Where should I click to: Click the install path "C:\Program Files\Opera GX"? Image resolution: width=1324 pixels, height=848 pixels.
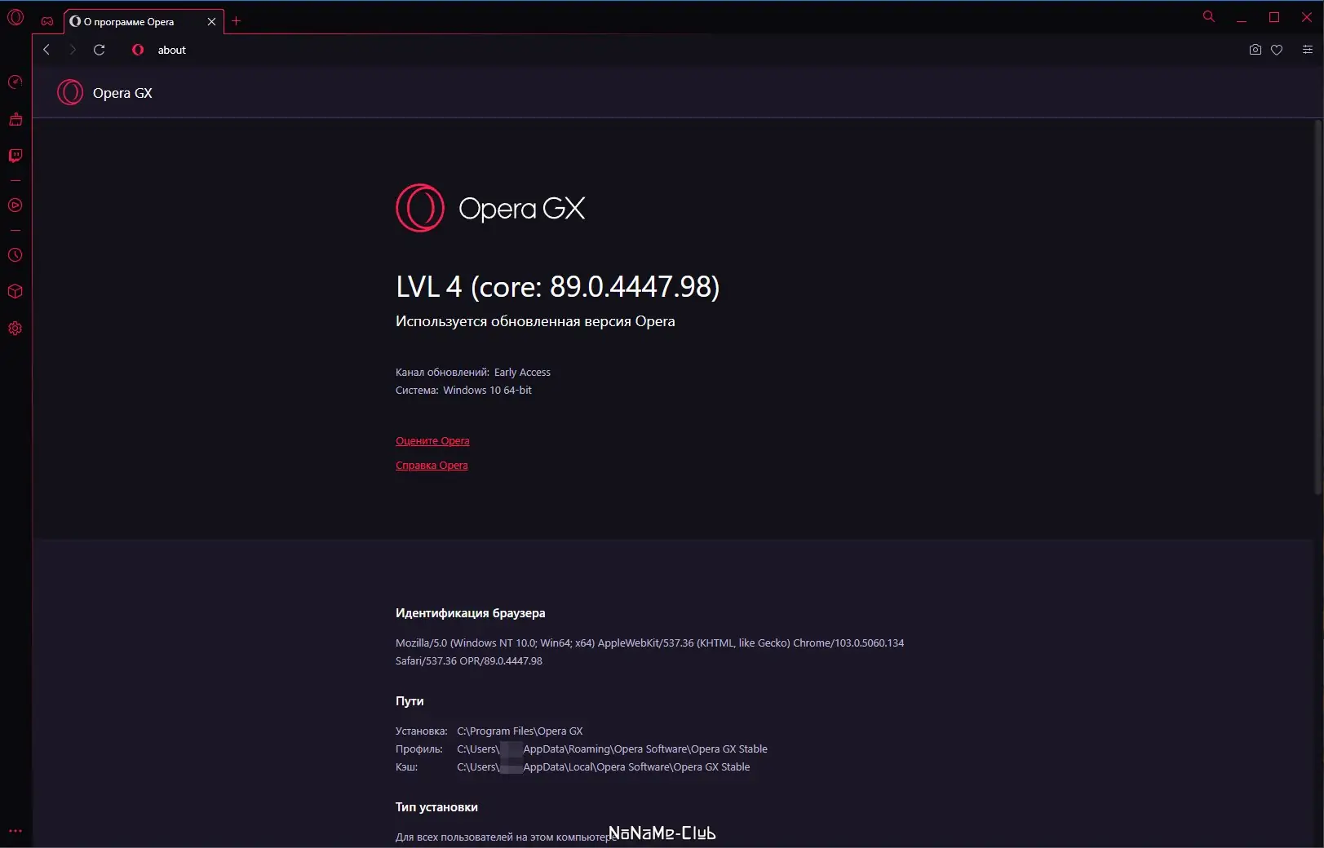(520, 731)
